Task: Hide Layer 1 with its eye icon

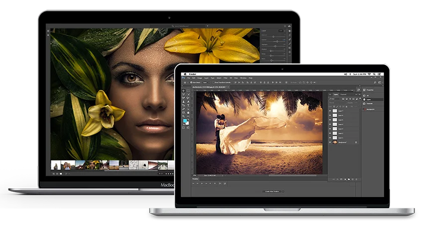Action: (x=330, y=138)
